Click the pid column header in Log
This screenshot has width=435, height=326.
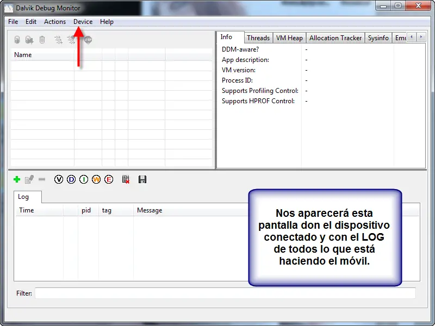tap(88, 210)
